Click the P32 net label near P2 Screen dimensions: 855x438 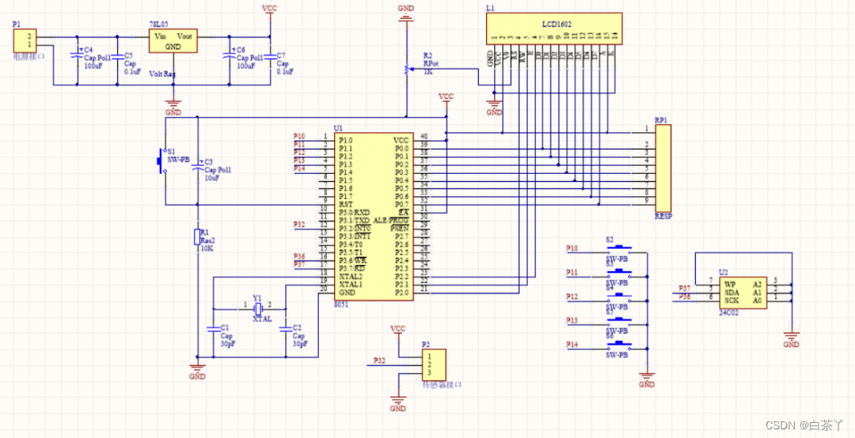pos(379,361)
